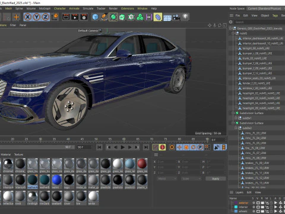Play the animation forward
The image size is (285, 214).
(122, 147)
